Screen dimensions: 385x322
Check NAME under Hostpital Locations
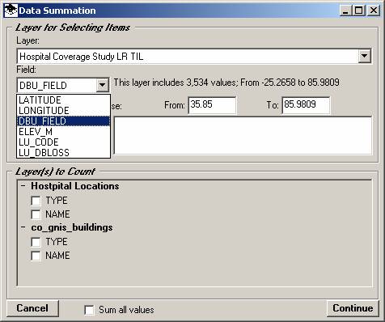click(x=36, y=214)
